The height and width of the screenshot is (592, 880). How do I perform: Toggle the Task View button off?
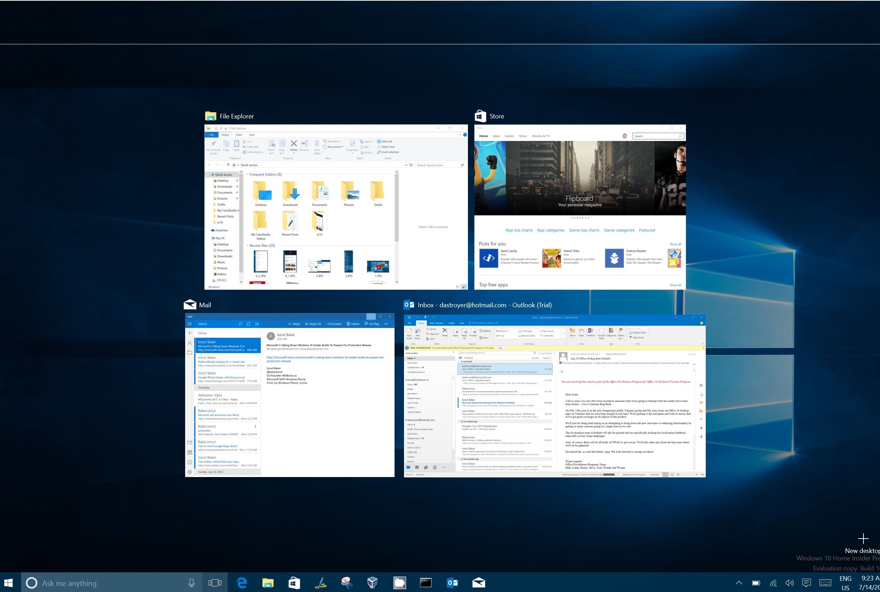pos(215,583)
